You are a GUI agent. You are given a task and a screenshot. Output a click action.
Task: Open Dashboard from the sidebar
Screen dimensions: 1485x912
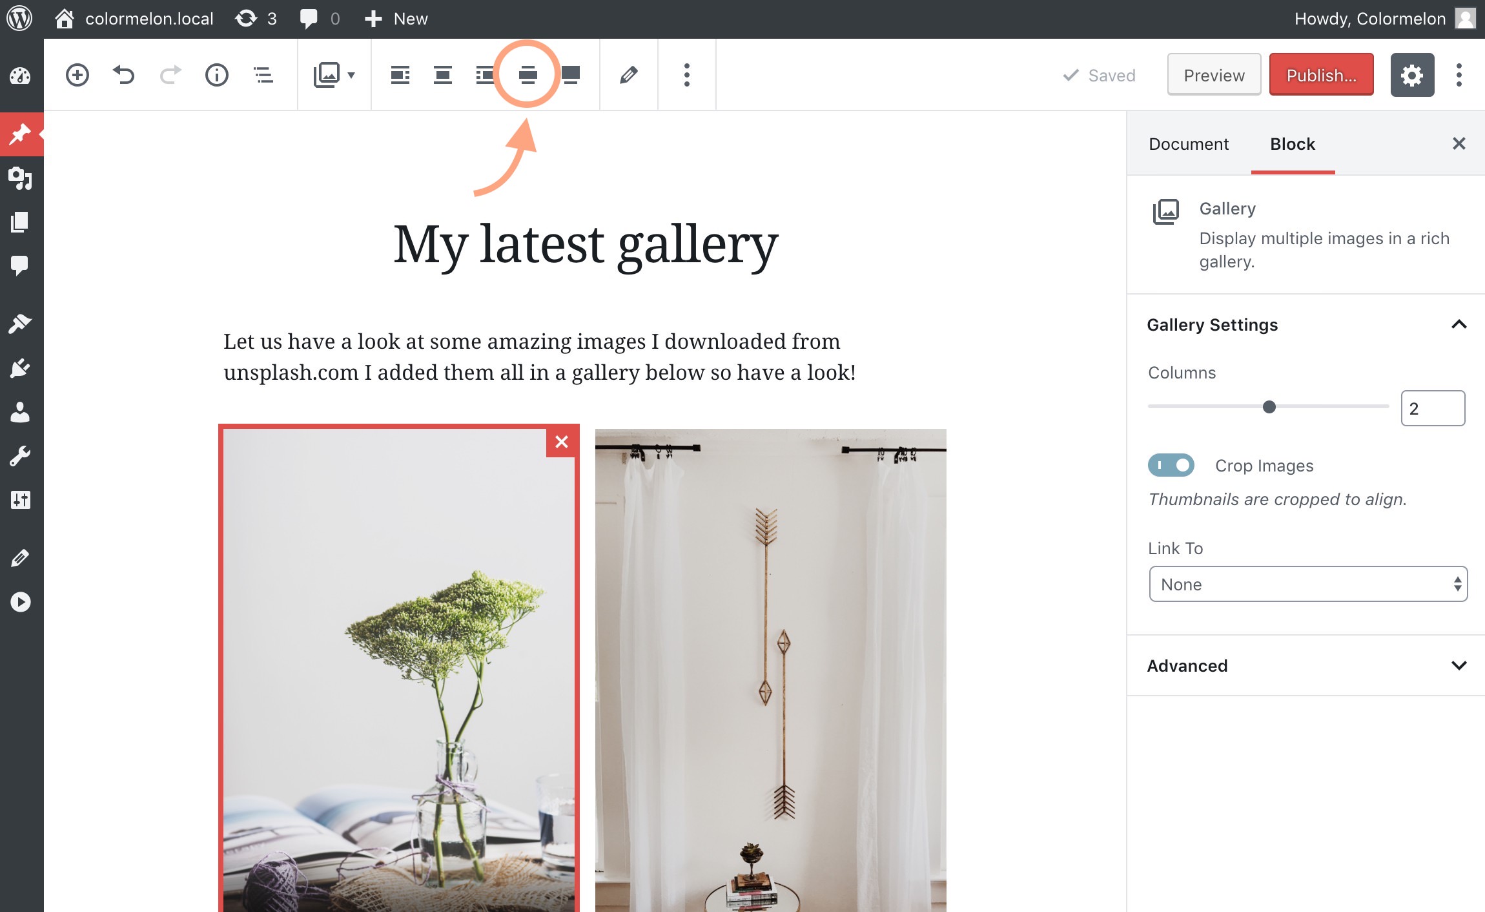(x=20, y=76)
